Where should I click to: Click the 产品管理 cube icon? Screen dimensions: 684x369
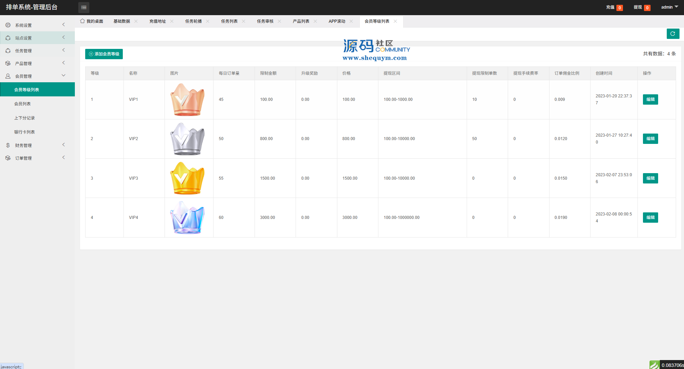[x=8, y=63]
